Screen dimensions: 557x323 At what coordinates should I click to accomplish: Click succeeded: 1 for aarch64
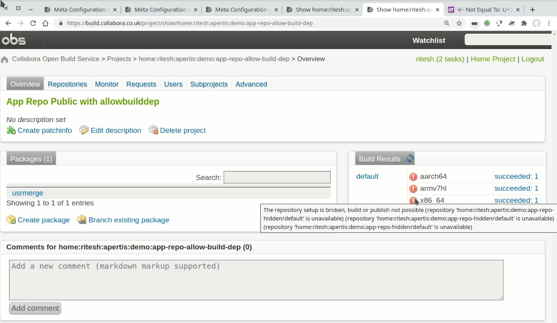[516, 176]
